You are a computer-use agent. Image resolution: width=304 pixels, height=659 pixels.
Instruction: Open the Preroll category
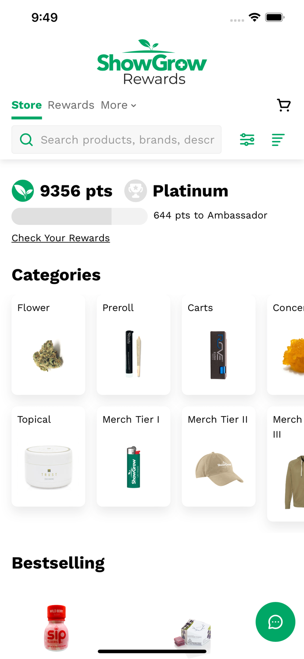[x=133, y=344]
